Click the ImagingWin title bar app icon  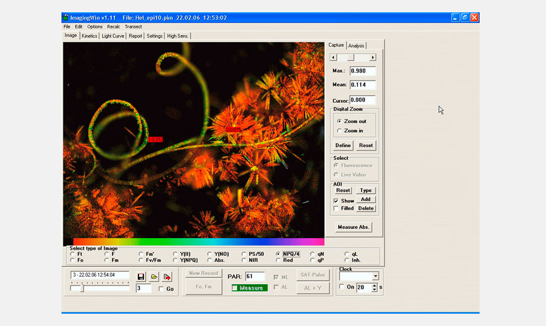coord(66,18)
